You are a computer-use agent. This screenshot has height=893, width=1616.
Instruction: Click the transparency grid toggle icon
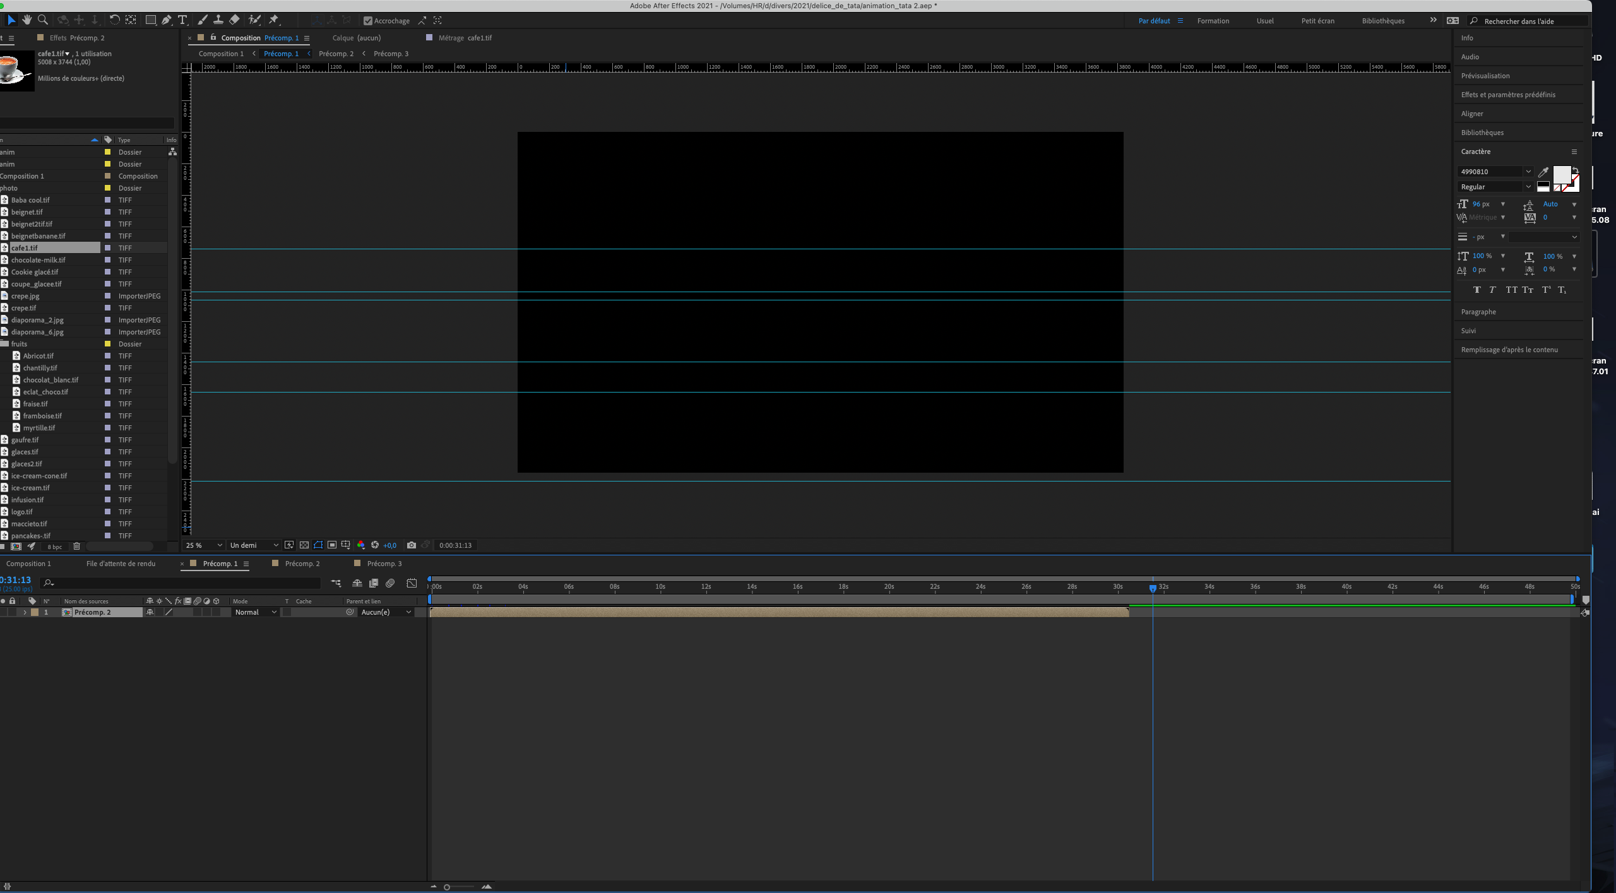(304, 545)
